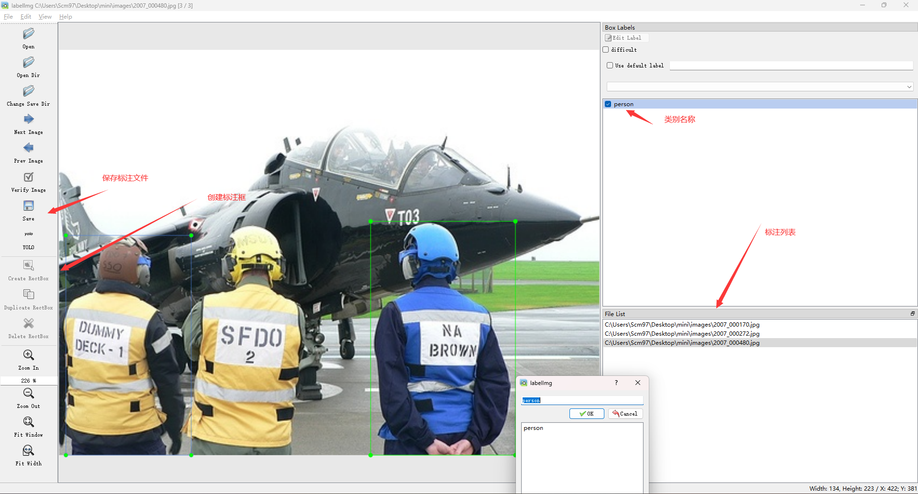Image resolution: width=918 pixels, height=494 pixels.
Task: Switch the YOLO format icon
Action: pos(29,234)
